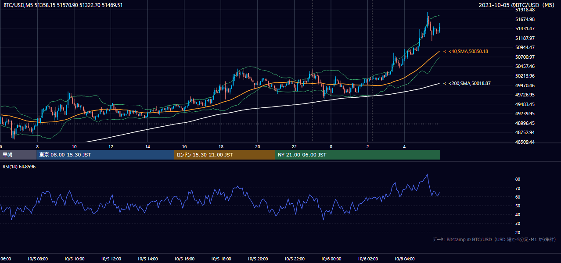Viewport: 561px width, 263px height.
Task: Click price axis value 49483.45
Action: point(525,104)
